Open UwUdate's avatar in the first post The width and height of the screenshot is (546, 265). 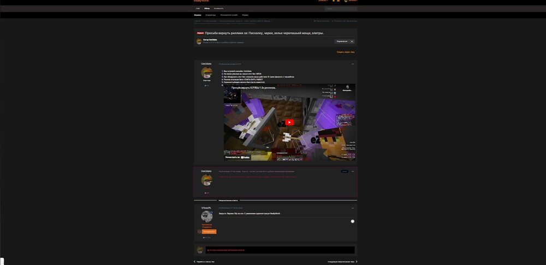[x=207, y=73]
